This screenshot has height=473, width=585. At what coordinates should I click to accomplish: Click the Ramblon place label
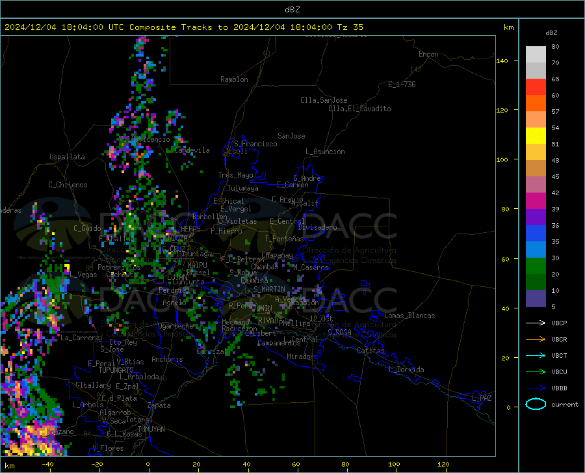click(x=234, y=79)
